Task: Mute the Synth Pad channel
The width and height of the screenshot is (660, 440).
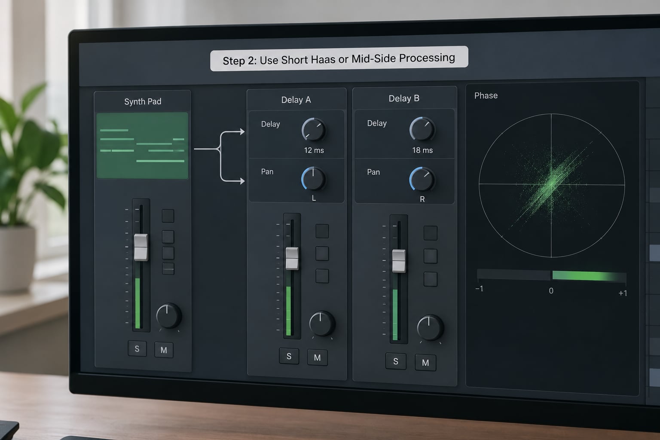Action: [164, 350]
